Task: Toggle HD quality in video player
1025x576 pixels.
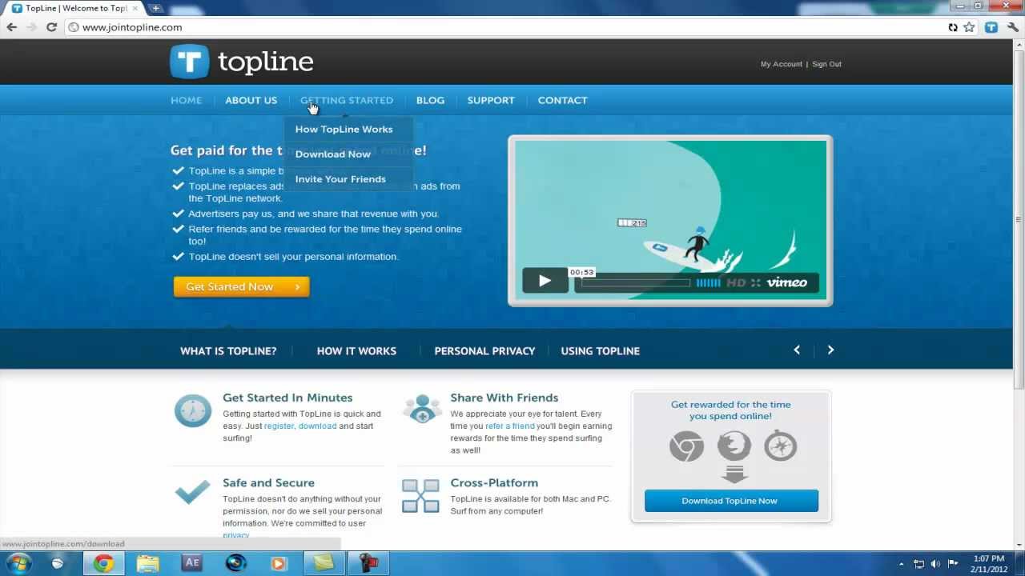Action: 736,282
